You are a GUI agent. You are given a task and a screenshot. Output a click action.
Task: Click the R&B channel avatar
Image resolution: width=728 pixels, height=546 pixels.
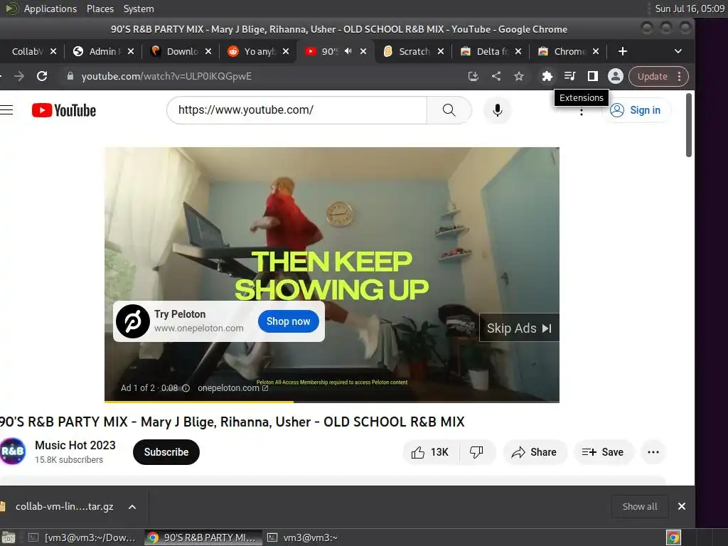(x=13, y=451)
